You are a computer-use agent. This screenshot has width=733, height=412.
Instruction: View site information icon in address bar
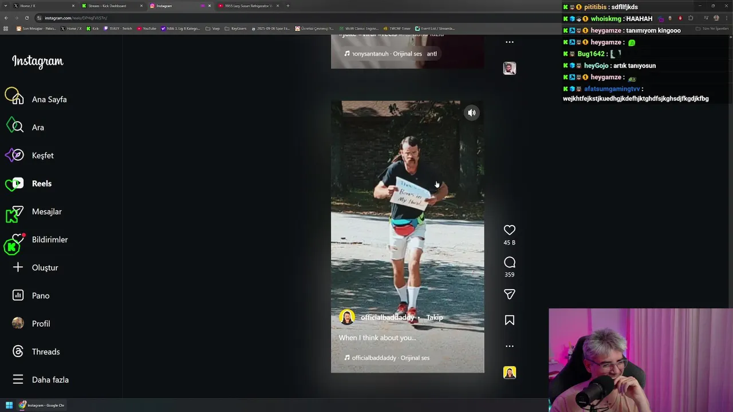40,18
